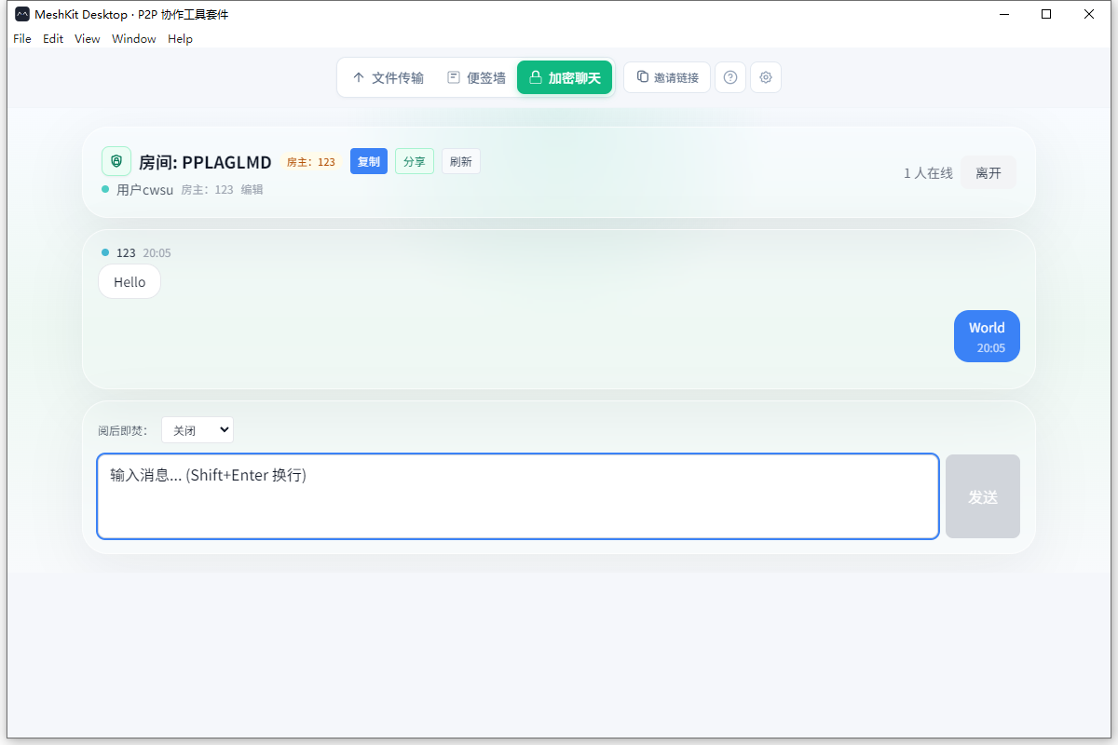This screenshot has width=1118, height=745.
Task: Click the 刷新 button
Action: [x=461, y=161]
